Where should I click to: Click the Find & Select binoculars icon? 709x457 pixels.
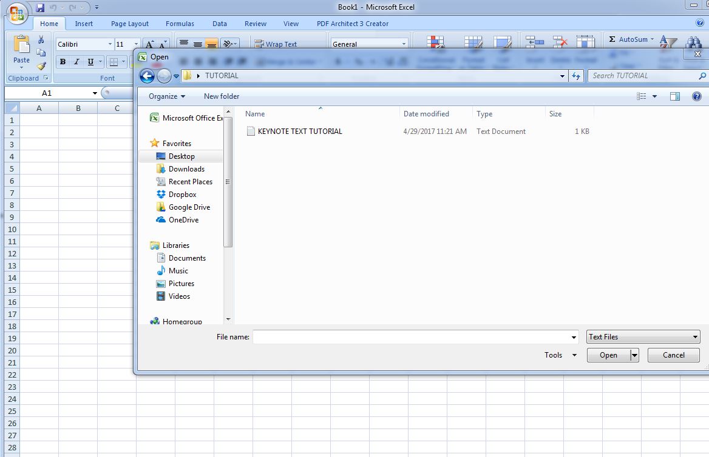[x=693, y=42]
